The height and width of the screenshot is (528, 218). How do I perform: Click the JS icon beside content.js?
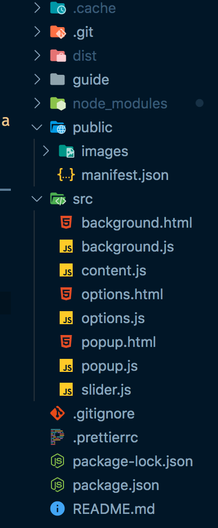point(66,271)
